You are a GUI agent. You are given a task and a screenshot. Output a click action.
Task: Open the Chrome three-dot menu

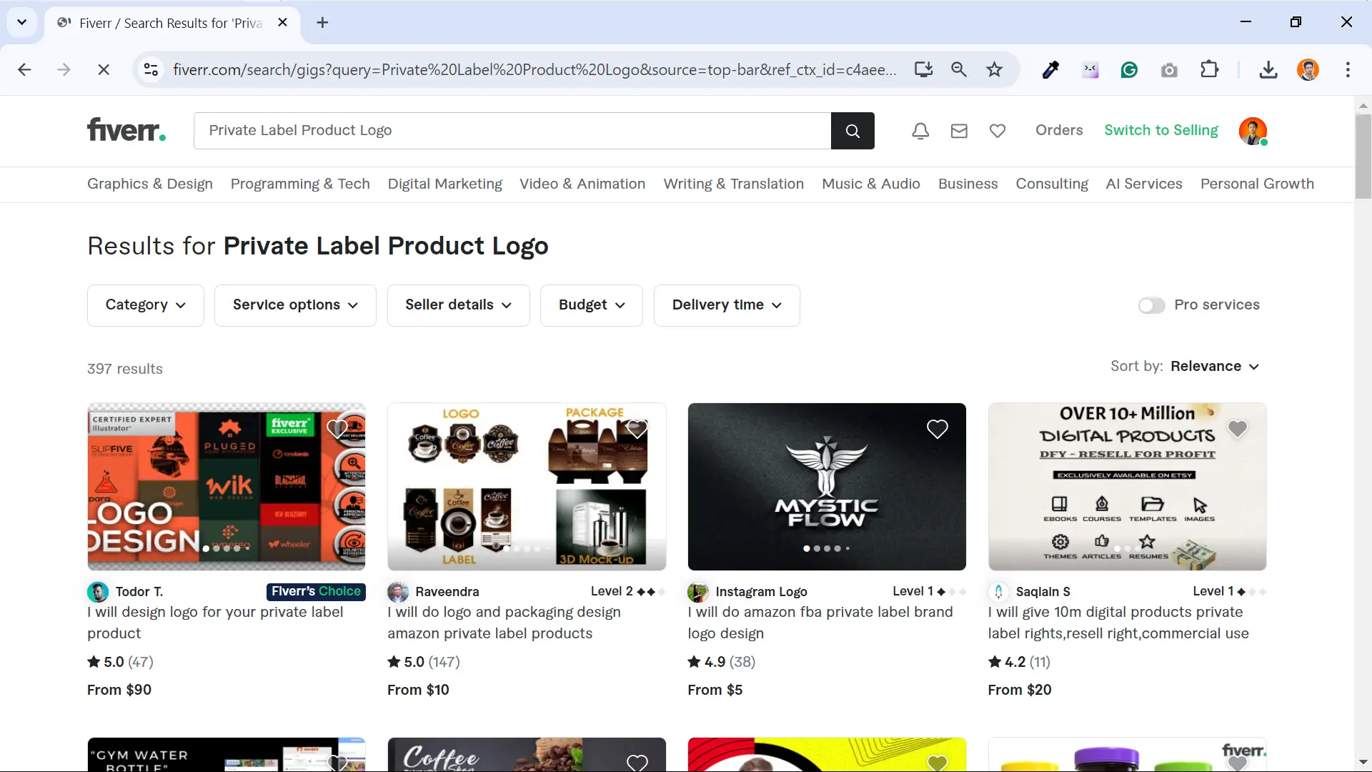1348,69
